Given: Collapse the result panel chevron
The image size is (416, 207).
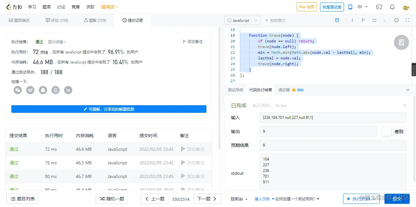Looking at the screenshot, I should click(407, 90).
